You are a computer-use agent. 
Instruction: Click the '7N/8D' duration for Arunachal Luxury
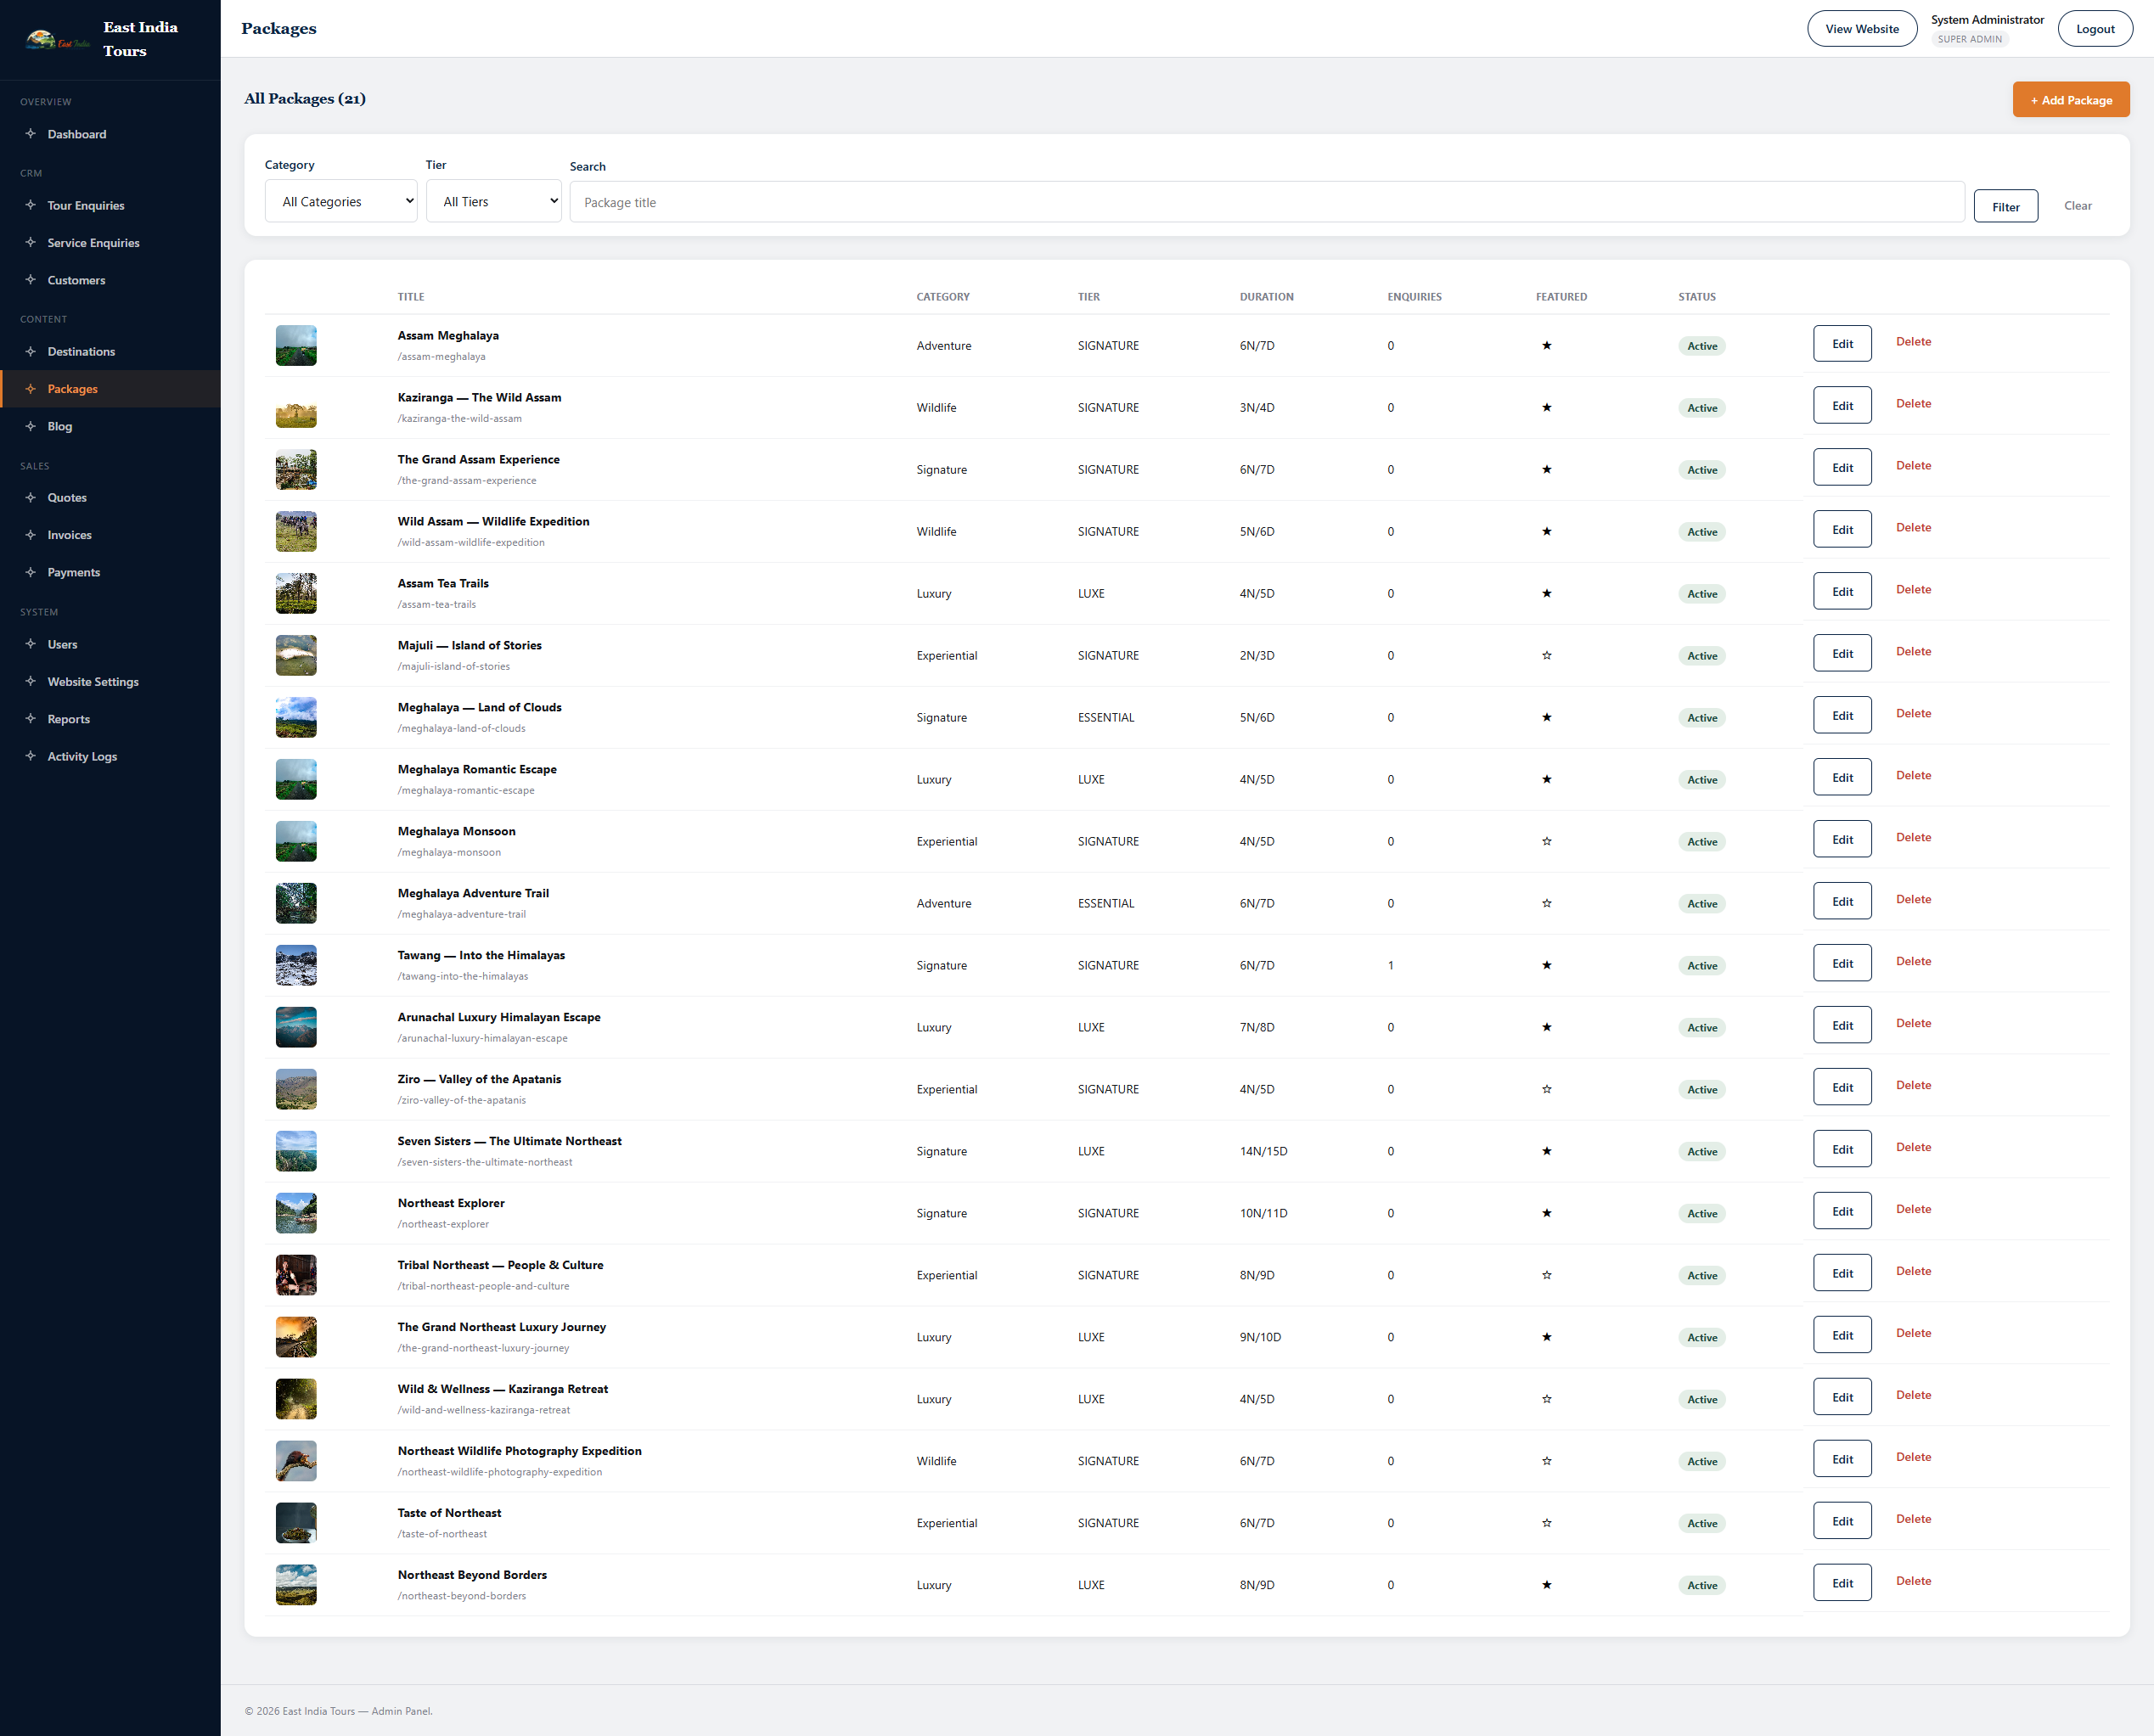(x=1256, y=1027)
